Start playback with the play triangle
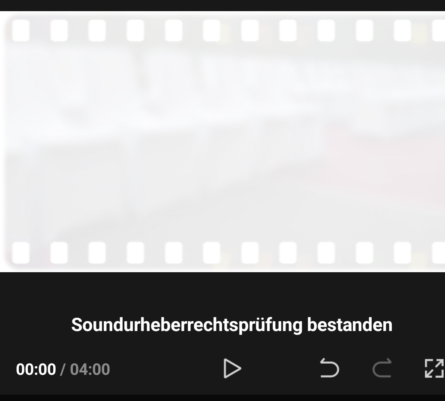 tap(232, 368)
